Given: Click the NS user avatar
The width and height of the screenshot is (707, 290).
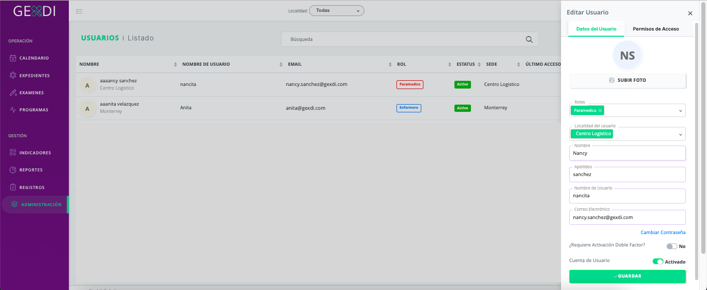Looking at the screenshot, I should pyautogui.click(x=627, y=55).
